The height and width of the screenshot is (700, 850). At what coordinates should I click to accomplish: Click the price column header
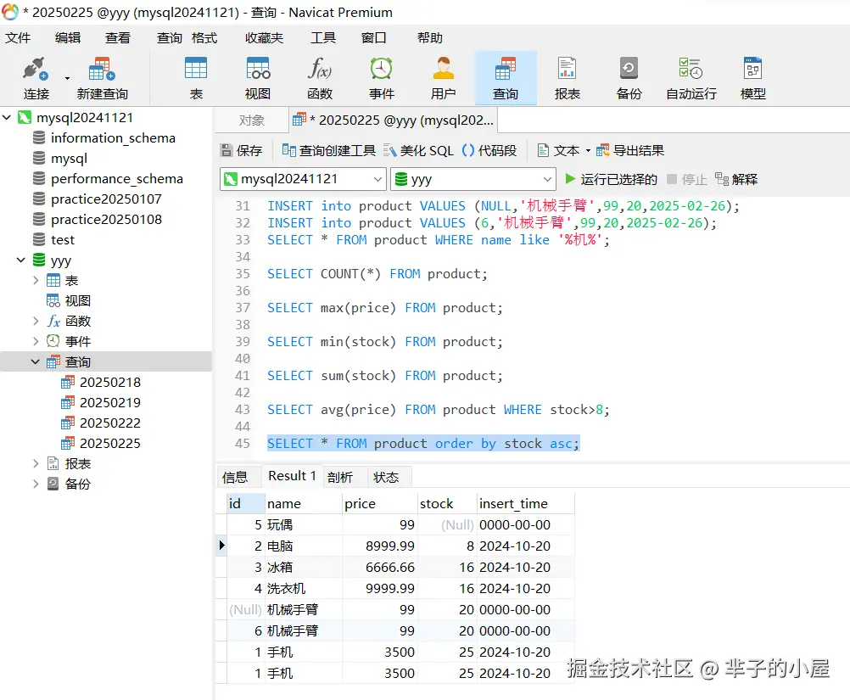(x=379, y=504)
